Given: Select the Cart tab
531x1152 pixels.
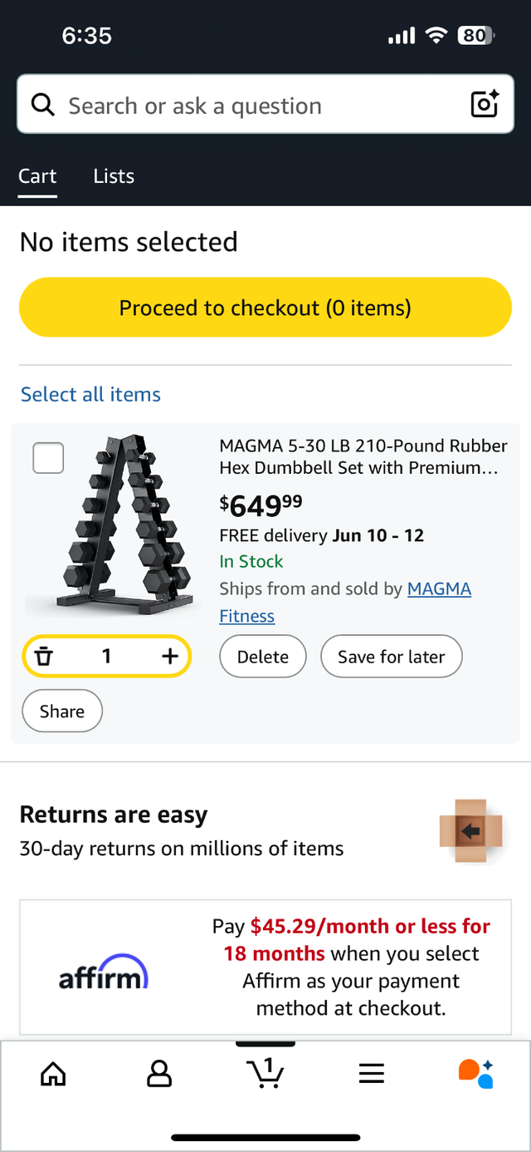Looking at the screenshot, I should (37, 176).
